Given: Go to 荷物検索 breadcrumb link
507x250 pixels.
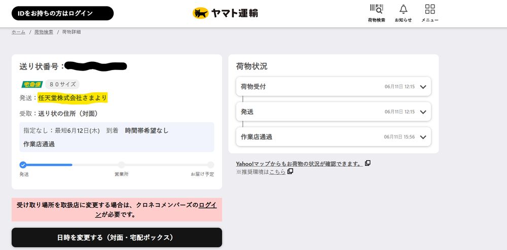Looking at the screenshot, I should point(44,32).
